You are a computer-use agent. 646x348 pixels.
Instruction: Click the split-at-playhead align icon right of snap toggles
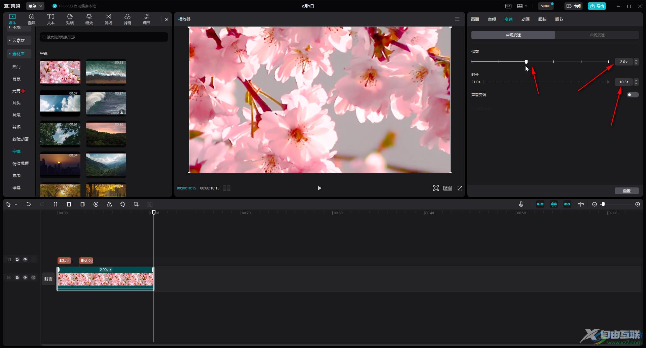pos(581,204)
